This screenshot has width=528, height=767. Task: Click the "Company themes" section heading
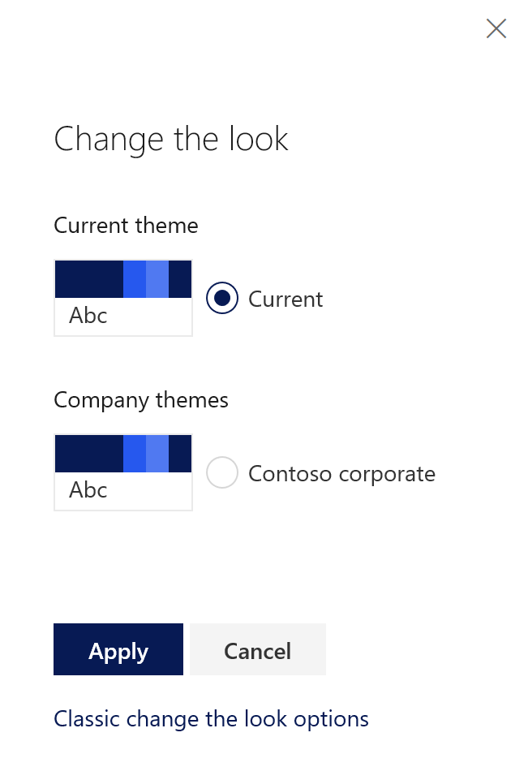click(x=141, y=400)
